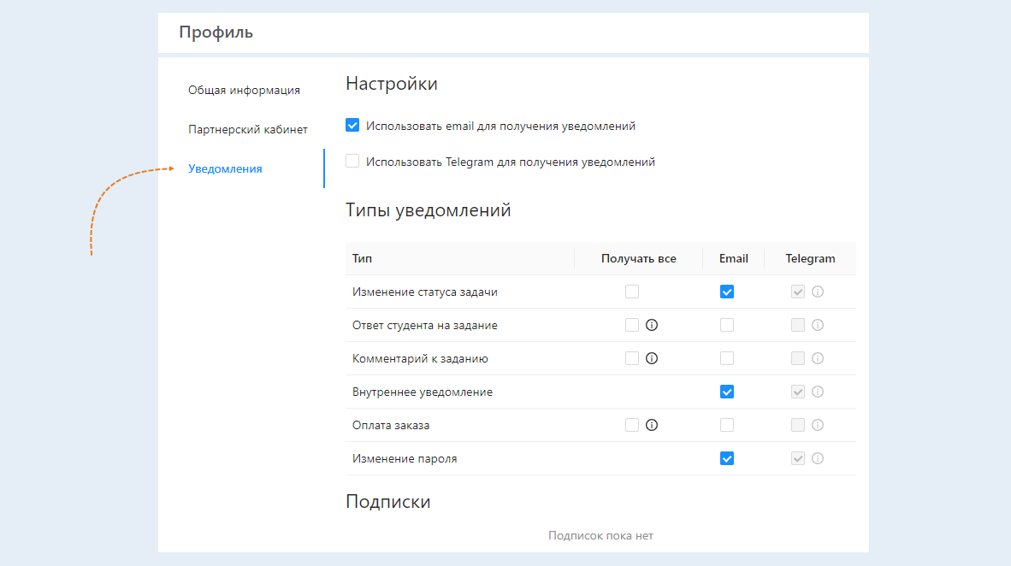Enable Telegram notifications checkbox in Настройки
This screenshot has height=566, width=1011.
(352, 161)
